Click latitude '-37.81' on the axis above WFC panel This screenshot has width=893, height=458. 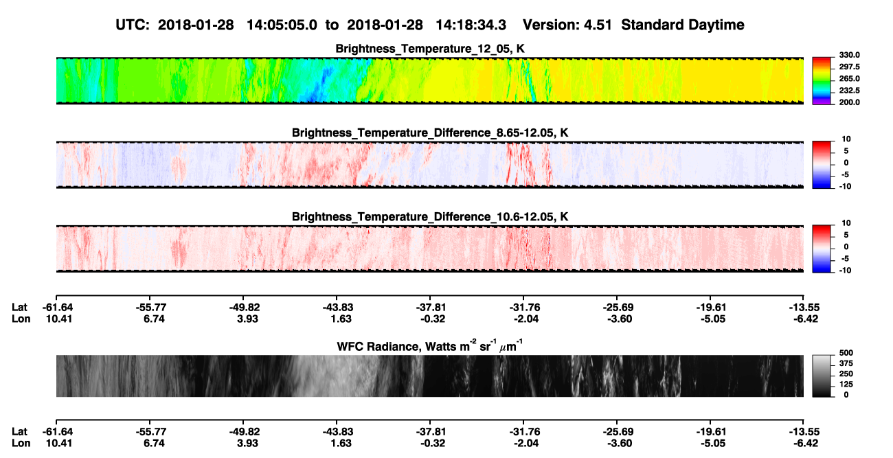(x=430, y=308)
